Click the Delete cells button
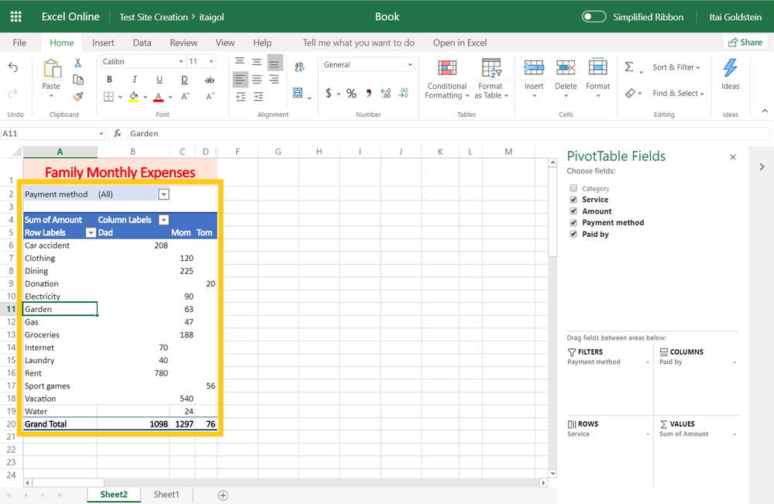This screenshot has height=504, width=774. pyautogui.click(x=566, y=79)
